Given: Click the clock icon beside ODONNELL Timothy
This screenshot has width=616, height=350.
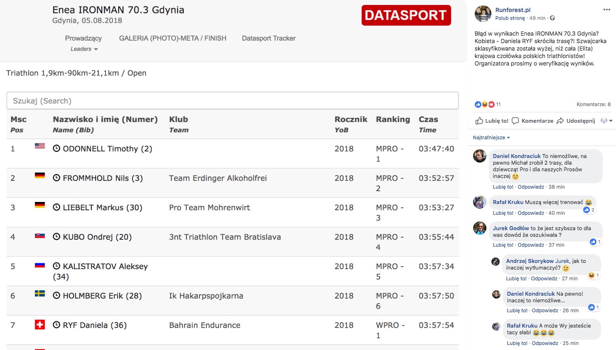Looking at the screenshot, I should (56, 148).
